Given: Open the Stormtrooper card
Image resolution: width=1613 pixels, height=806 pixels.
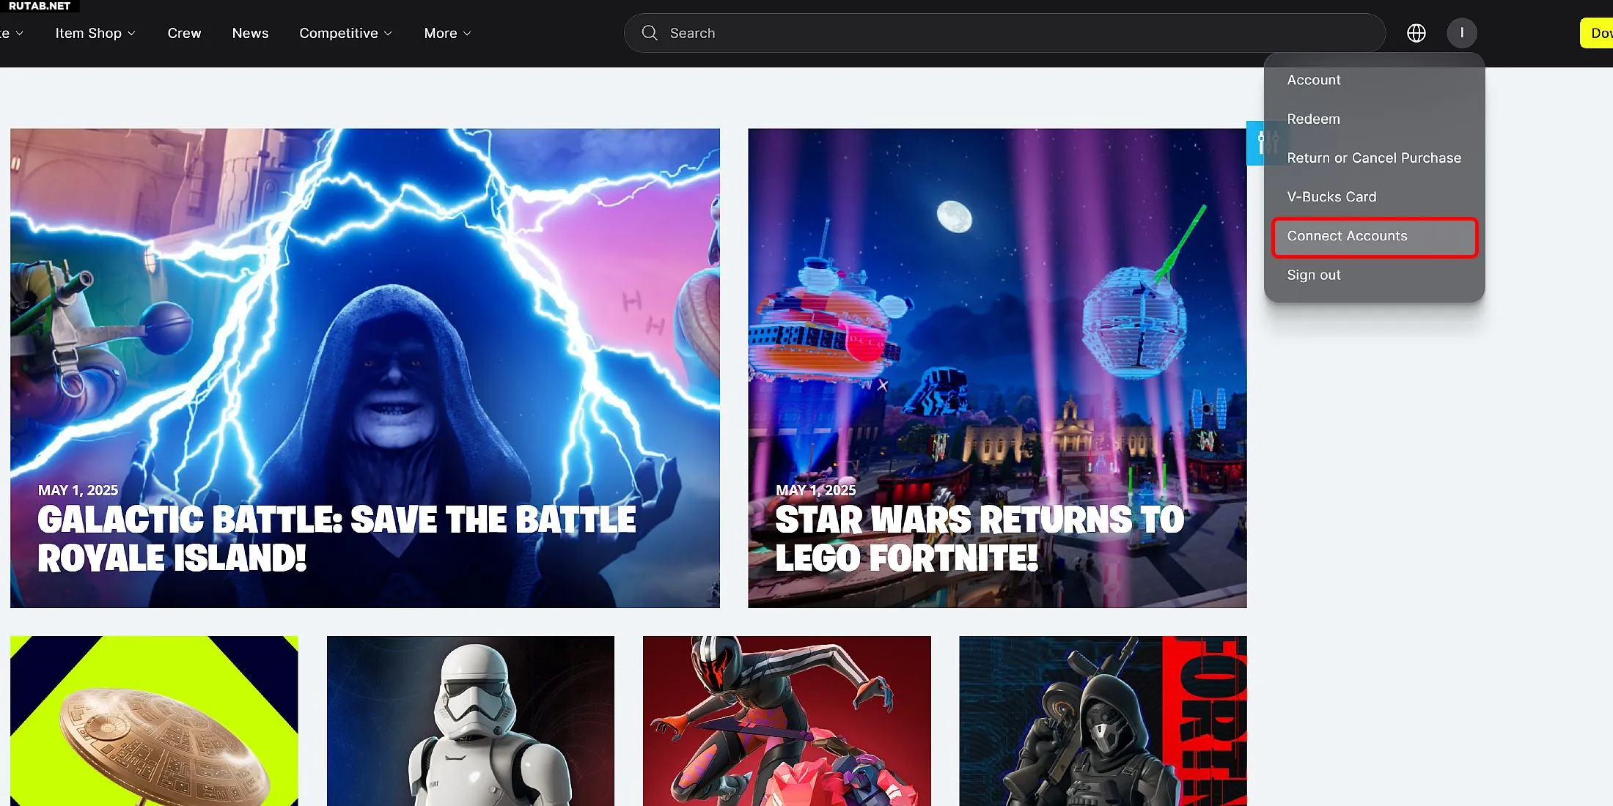Looking at the screenshot, I should [471, 721].
